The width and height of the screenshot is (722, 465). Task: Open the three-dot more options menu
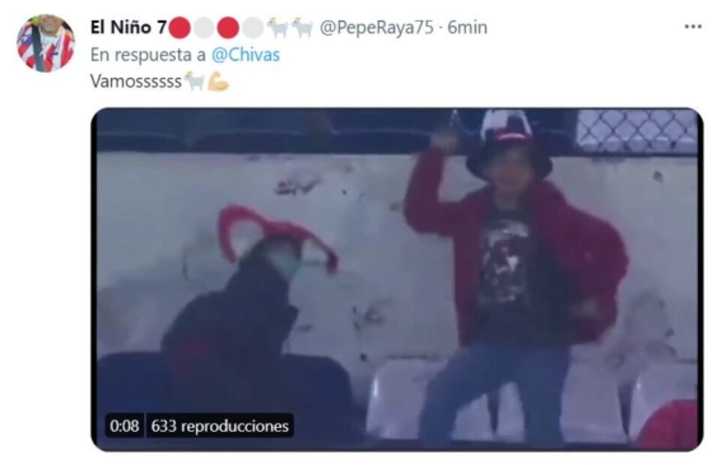coord(693,27)
